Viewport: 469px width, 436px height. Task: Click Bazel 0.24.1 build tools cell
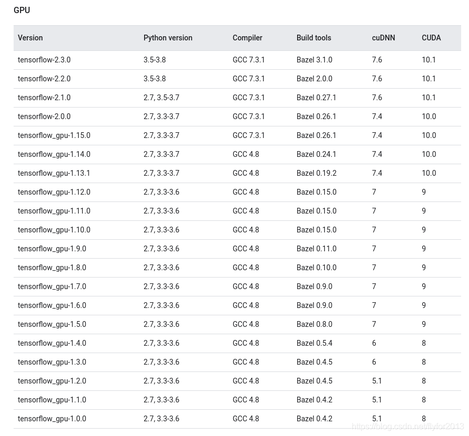coord(317,154)
